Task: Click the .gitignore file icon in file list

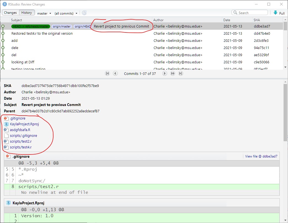Action: [6, 118]
